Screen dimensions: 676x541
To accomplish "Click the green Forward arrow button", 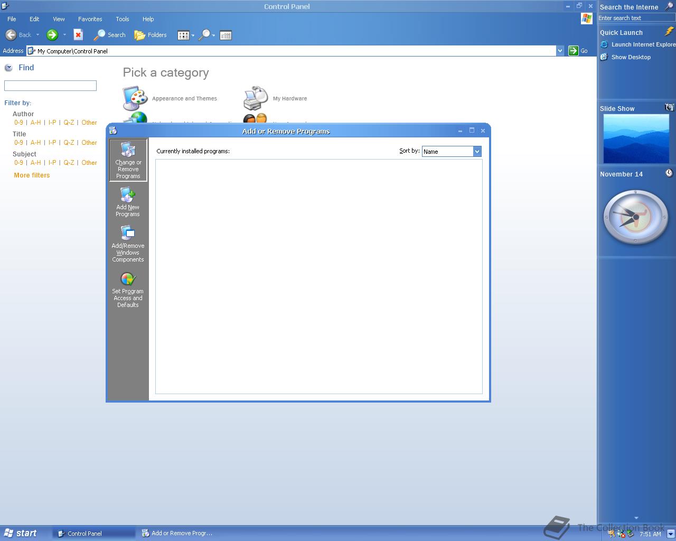I will click(52, 35).
